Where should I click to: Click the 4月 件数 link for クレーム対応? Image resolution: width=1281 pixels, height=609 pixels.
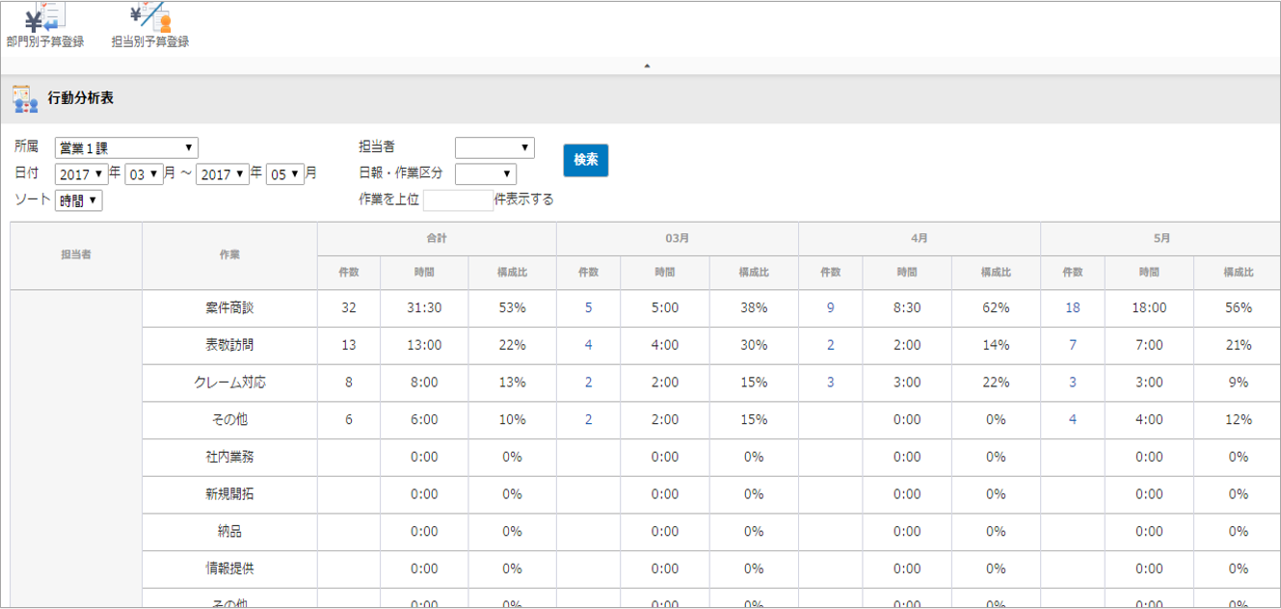coord(831,383)
